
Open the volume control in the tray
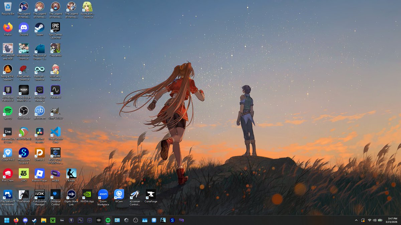pyautogui.click(x=375, y=220)
